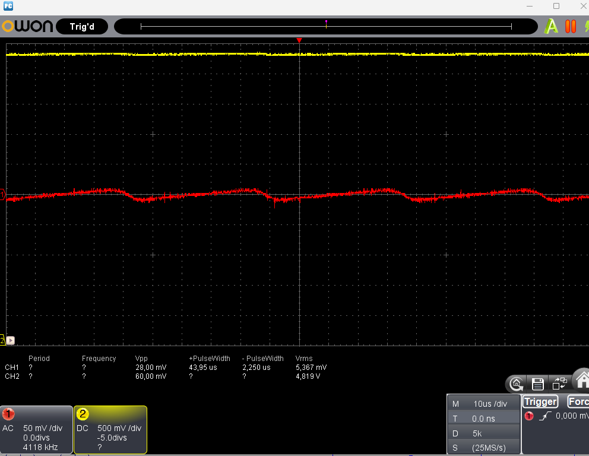The width and height of the screenshot is (589, 456).
Task: Click the window switch/export icon
Action: [559, 384]
